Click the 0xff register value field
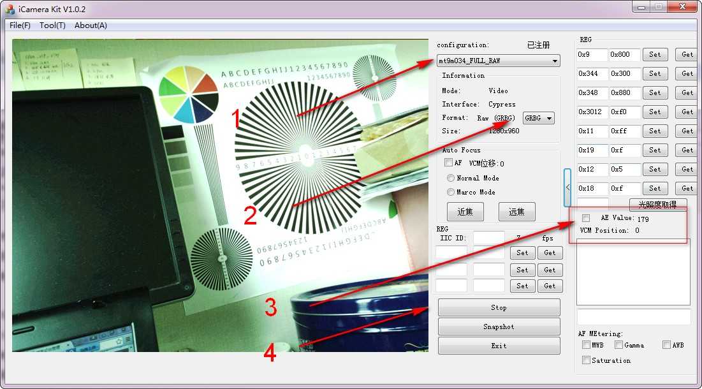 click(x=625, y=131)
